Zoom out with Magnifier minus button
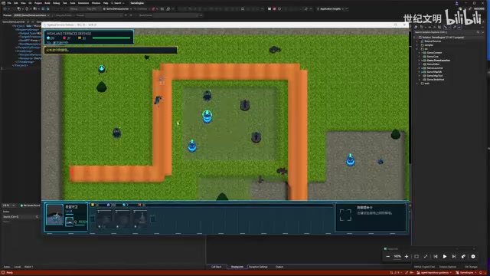The width and height of the screenshot is (490, 276). point(388,257)
